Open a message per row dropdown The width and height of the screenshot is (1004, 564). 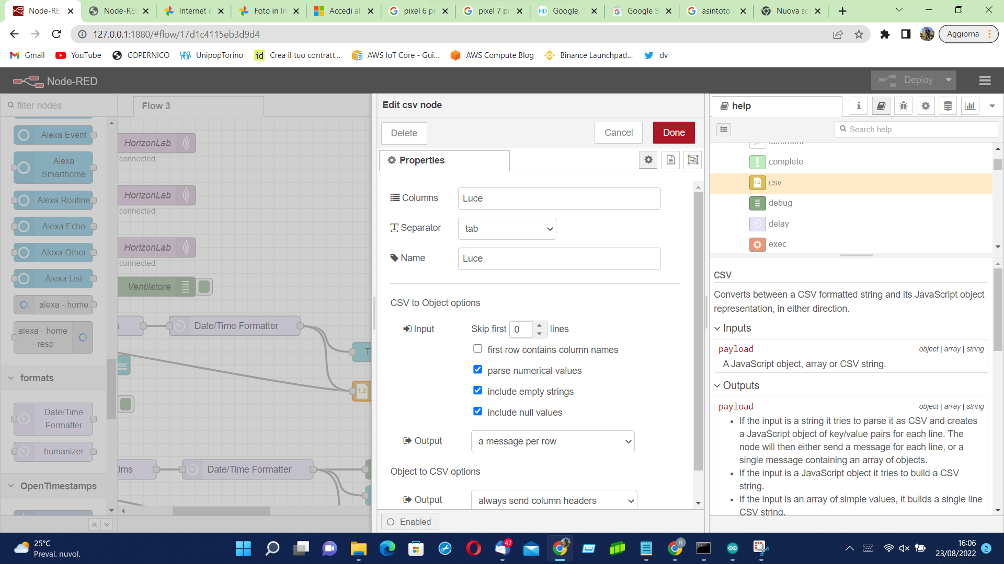pyautogui.click(x=553, y=441)
